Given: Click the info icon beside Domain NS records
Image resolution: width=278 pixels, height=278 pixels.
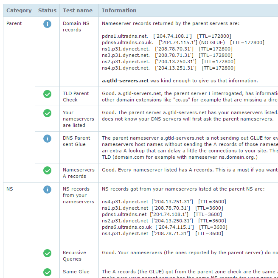Looking at the screenshot, I should coord(48,24).
